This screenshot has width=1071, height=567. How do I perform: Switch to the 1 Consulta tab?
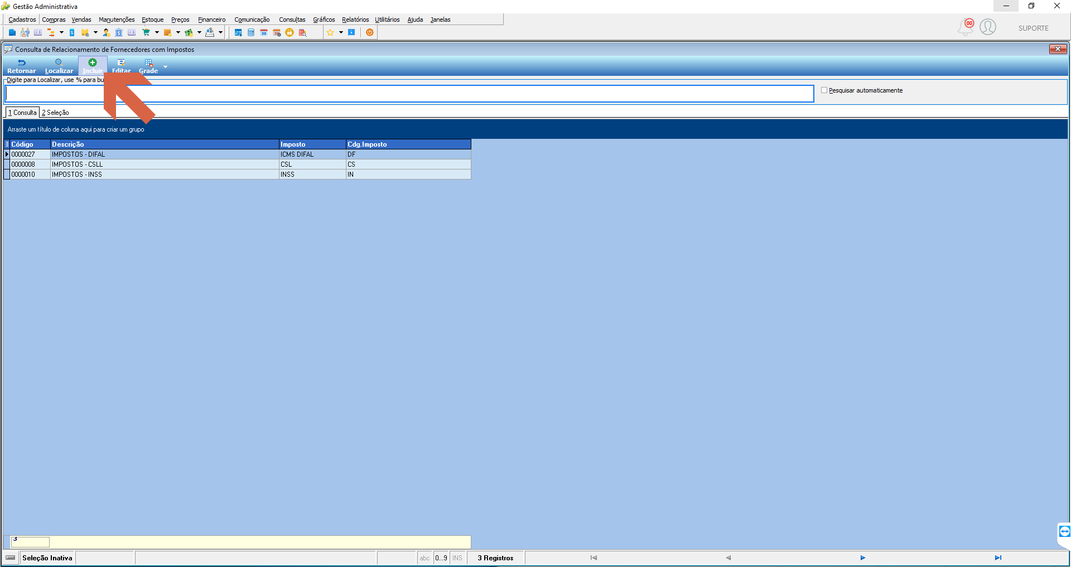(22, 113)
